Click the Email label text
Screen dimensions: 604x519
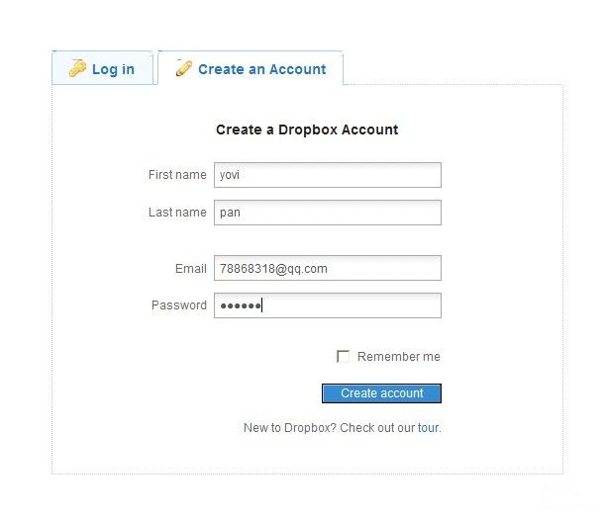click(x=191, y=268)
